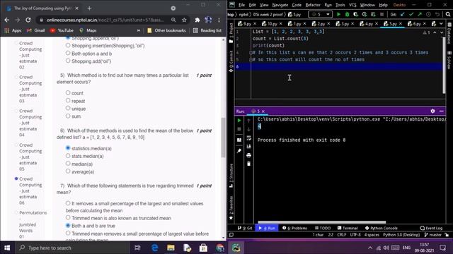
Task: Open Search Everywhere magnifier in PyCharm
Action: [x=448, y=14]
